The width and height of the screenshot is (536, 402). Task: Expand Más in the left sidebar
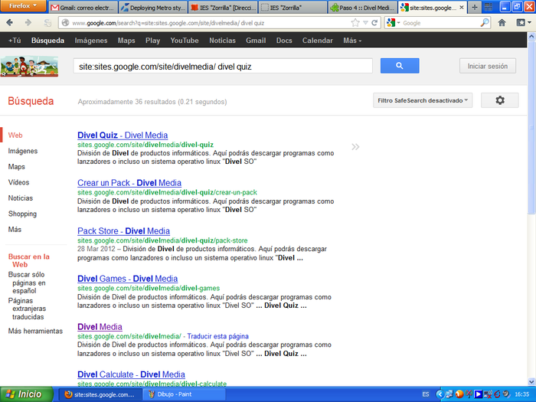pos(15,230)
